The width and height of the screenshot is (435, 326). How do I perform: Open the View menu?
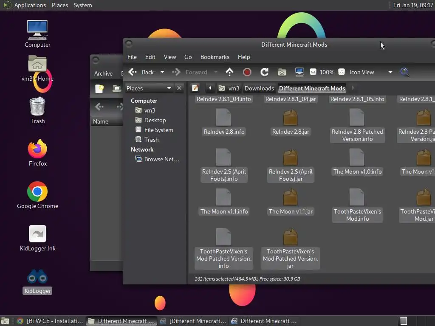point(170,57)
